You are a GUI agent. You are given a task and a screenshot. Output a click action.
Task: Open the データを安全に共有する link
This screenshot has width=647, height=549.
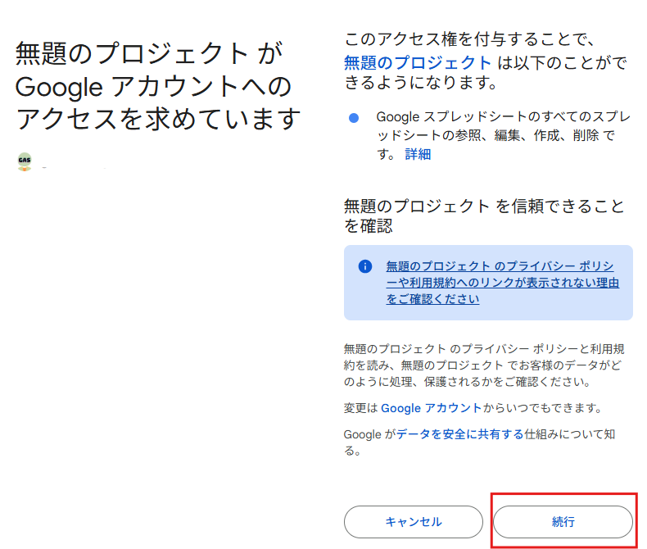[x=459, y=434]
